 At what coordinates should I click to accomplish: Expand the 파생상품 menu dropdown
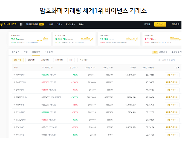[70, 24]
